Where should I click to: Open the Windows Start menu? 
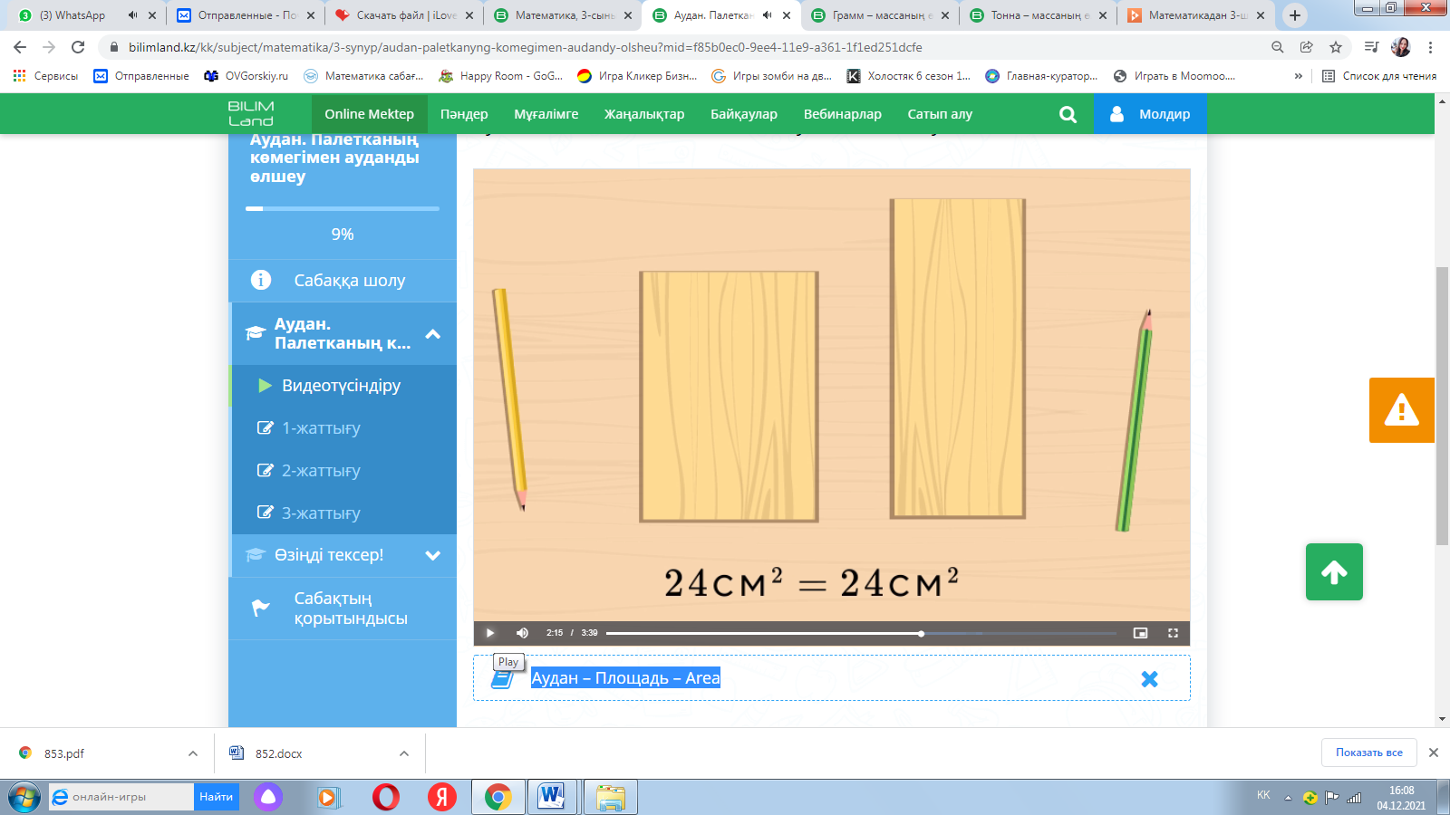coord(24,798)
